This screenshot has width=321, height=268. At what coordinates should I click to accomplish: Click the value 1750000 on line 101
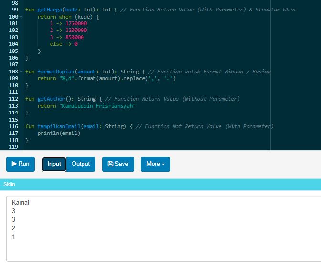click(x=76, y=23)
